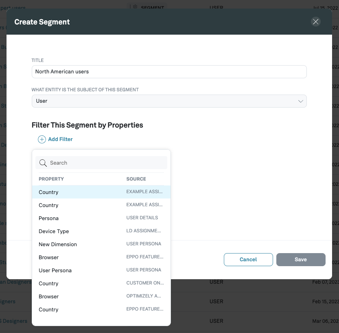
Task: Click the plus icon next to Add Filter
Action: [42, 139]
